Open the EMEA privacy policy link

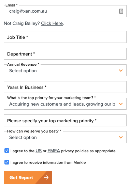click(54, 151)
